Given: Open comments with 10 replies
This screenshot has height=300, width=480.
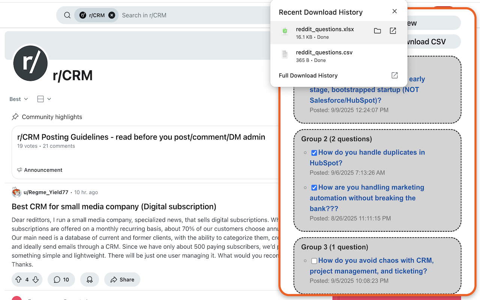Looking at the screenshot, I should pos(61,279).
